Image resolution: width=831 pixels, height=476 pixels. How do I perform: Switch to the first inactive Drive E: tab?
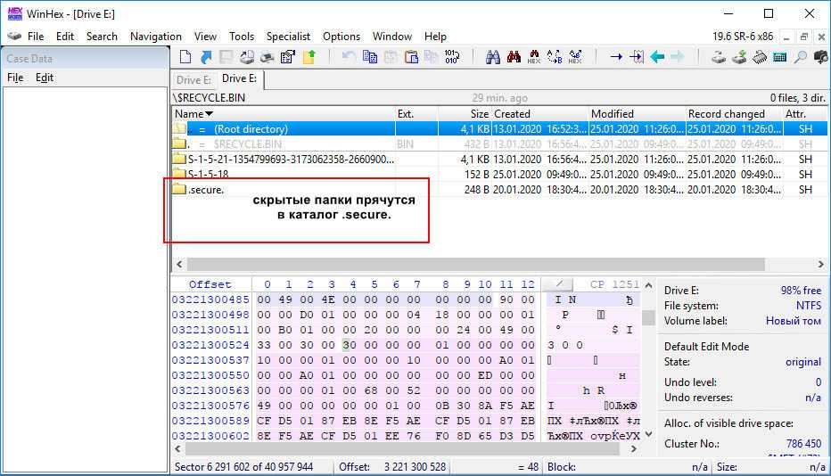[193, 79]
